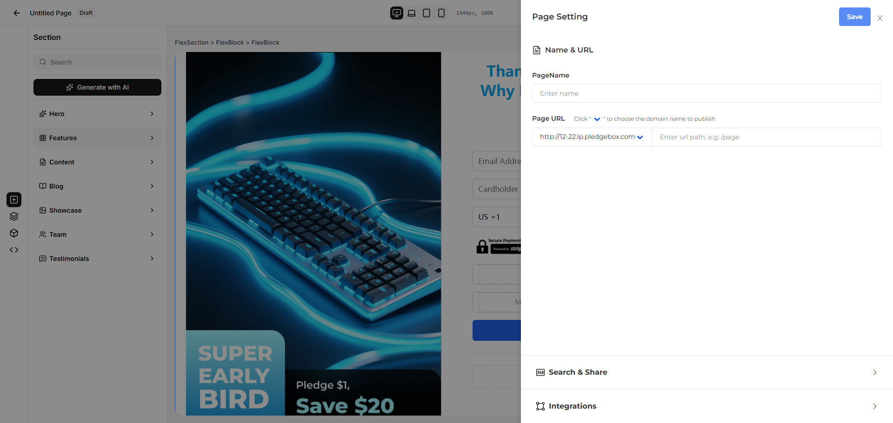Switch to the tablet preview icon
Viewport: 893px width, 423px height.
pyautogui.click(x=427, y=13)
